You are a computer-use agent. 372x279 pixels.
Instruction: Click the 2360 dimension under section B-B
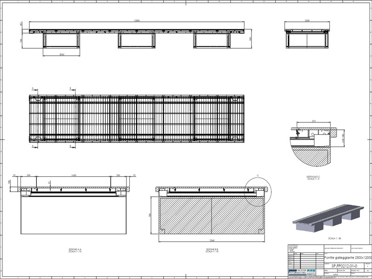(x=212, y=241)
